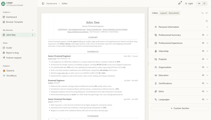The height and width of the screenshot is (120, 211).
Task: Toggle Projects section visibility
Action: 203,59
